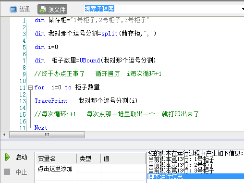Click 点击这里添加 to add variable
The height and width of the screenshot is (183, 244).
(55, 169)
